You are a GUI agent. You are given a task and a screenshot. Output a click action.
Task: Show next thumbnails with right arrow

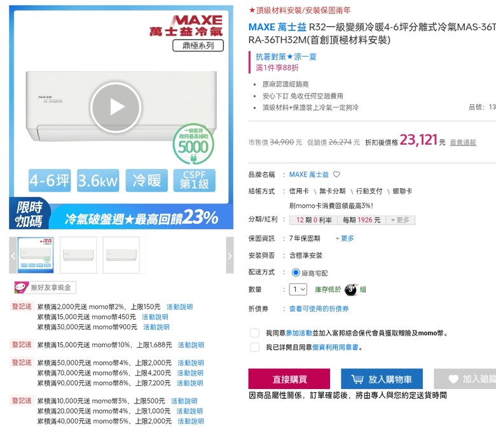pos(230,255)
